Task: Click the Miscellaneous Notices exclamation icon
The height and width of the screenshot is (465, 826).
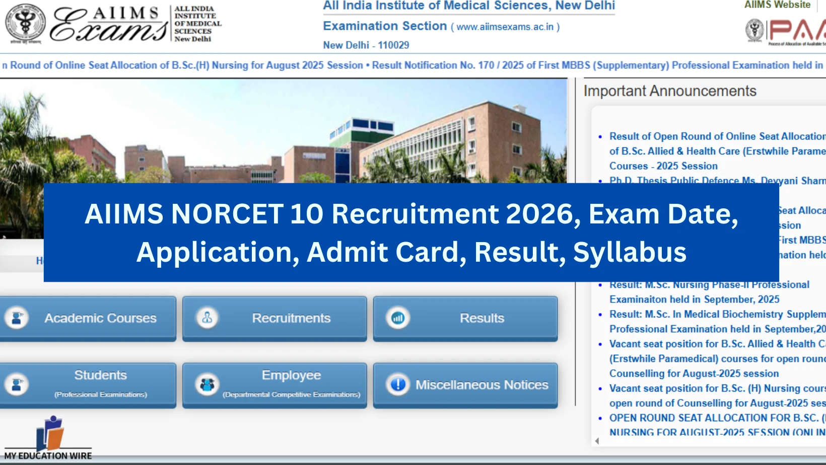Action: [398, 385]
